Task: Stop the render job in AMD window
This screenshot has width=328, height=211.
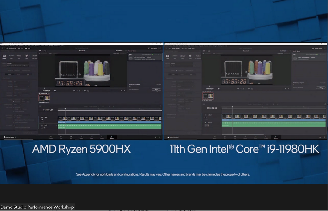Action: [156, 90]
